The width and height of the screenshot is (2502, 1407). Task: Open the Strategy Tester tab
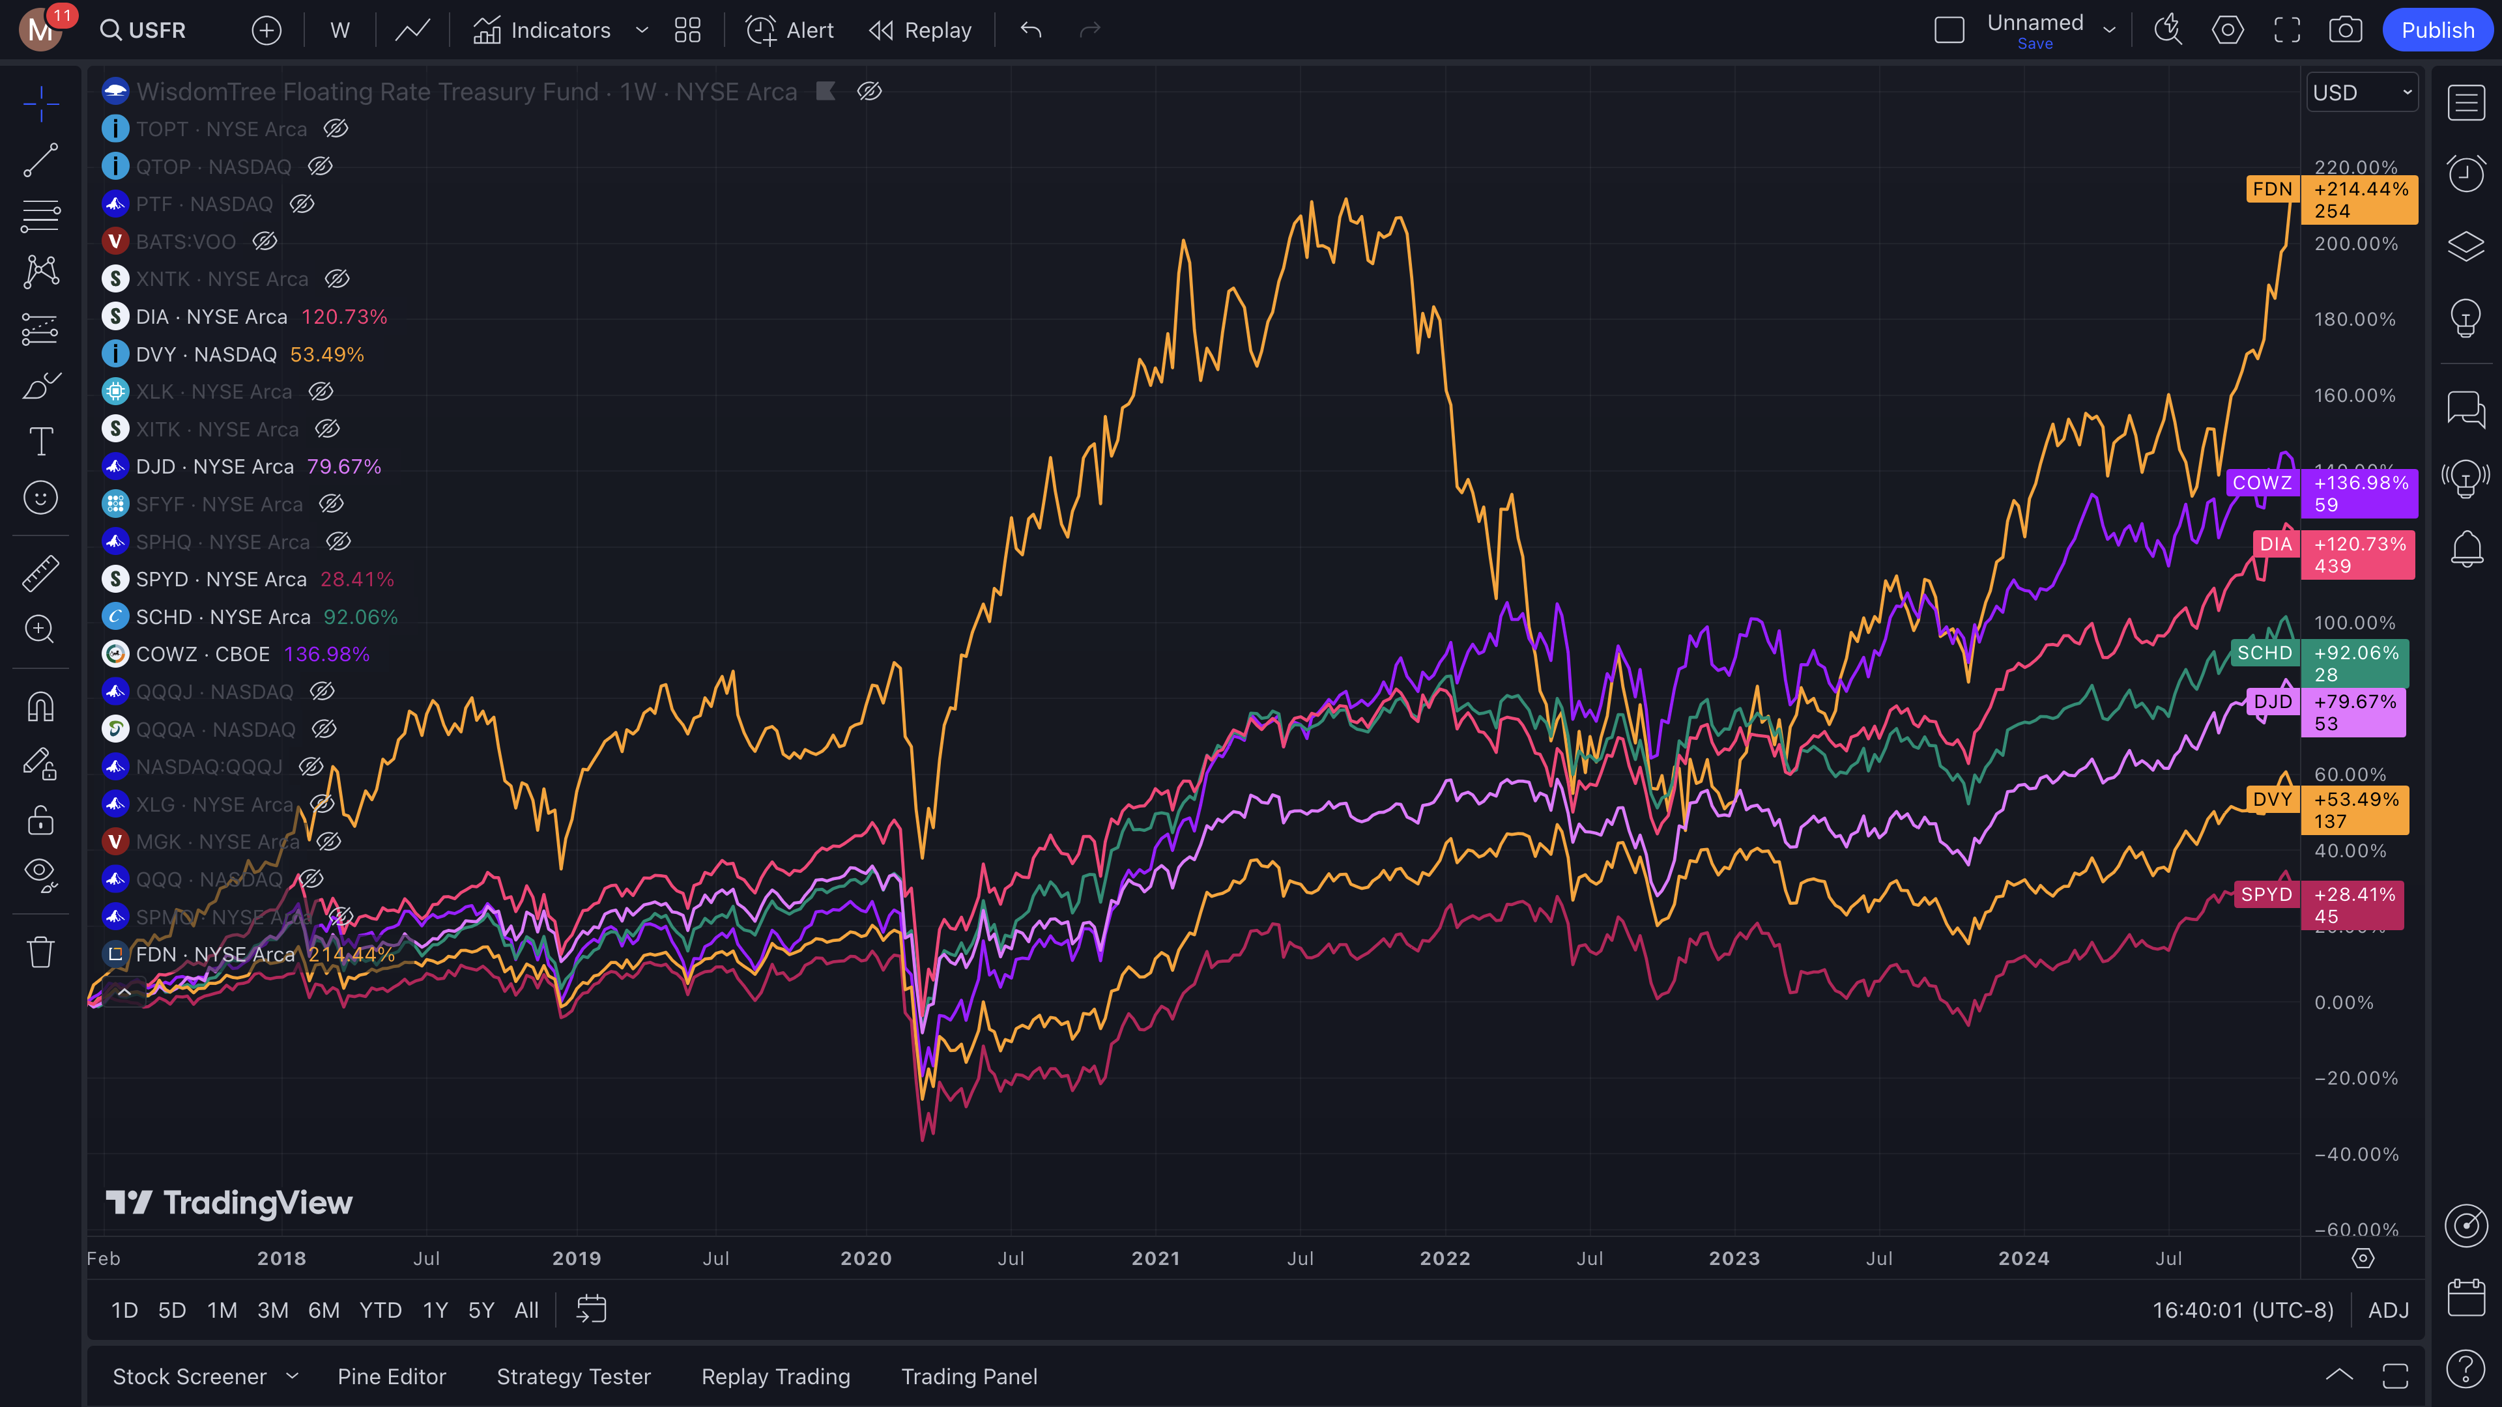click(x=574, y=1376)
